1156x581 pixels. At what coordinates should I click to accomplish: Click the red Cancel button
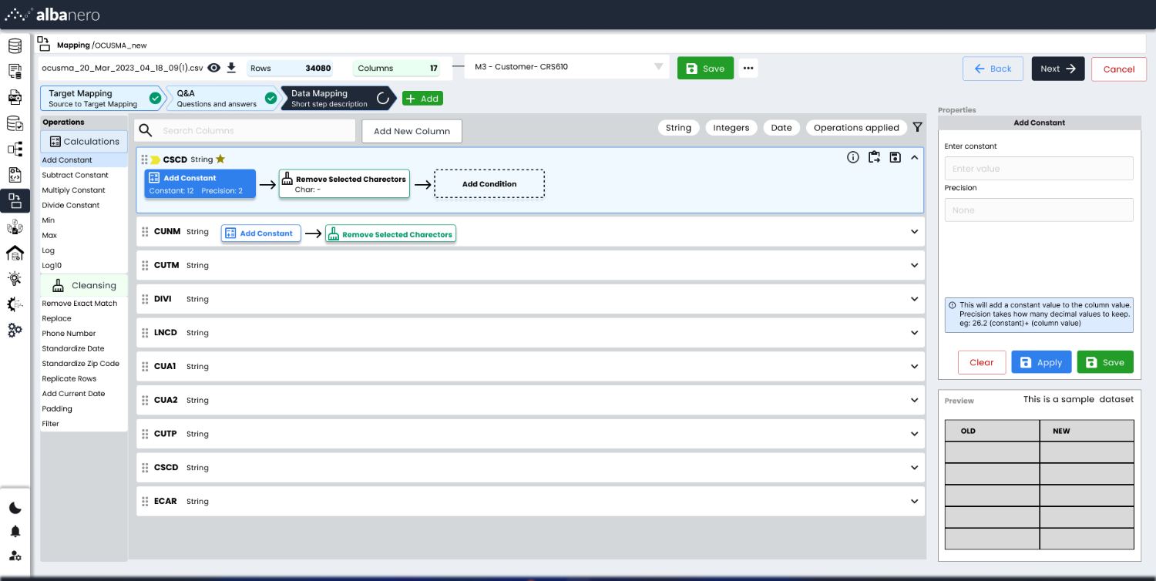1119,69
